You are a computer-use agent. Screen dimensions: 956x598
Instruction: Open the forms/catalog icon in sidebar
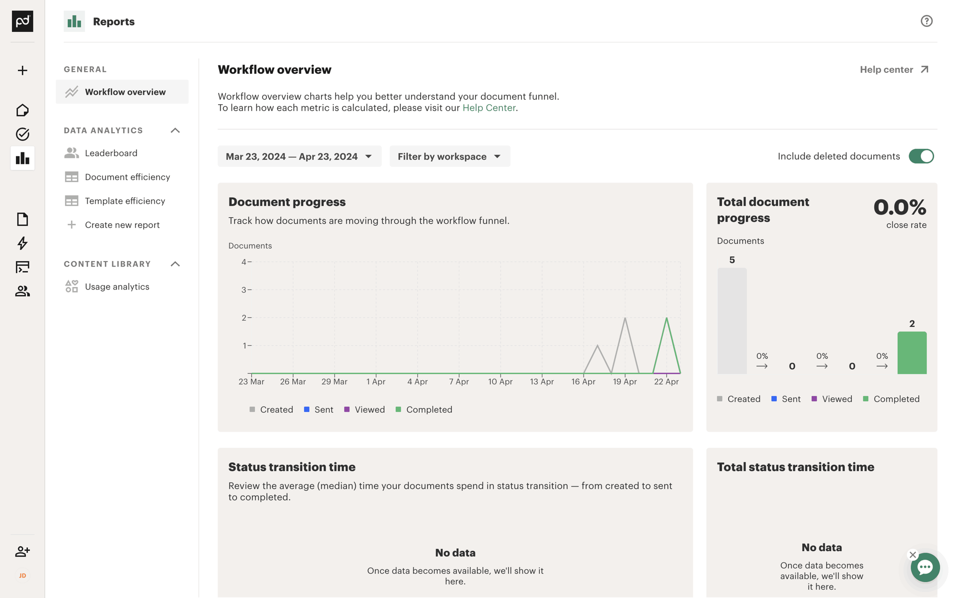(22, 267)
